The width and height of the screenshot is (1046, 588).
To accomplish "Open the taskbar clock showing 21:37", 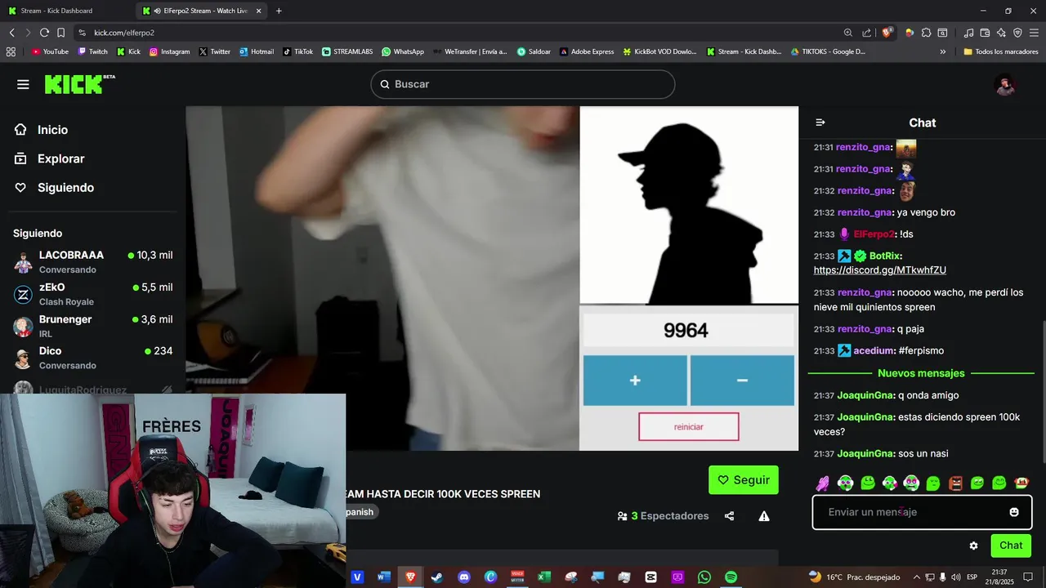I will [999, 577].
